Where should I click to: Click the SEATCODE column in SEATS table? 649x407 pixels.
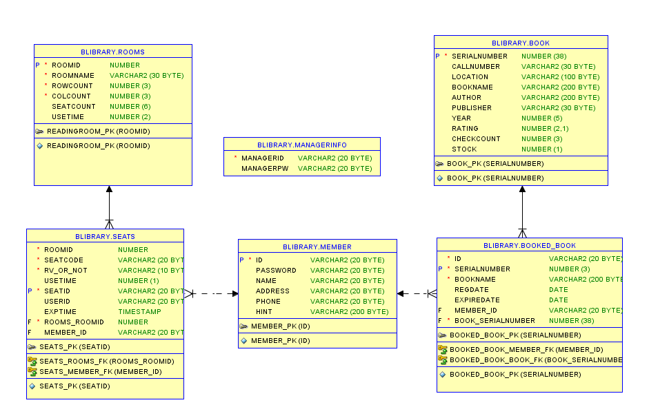pos(63,260)
